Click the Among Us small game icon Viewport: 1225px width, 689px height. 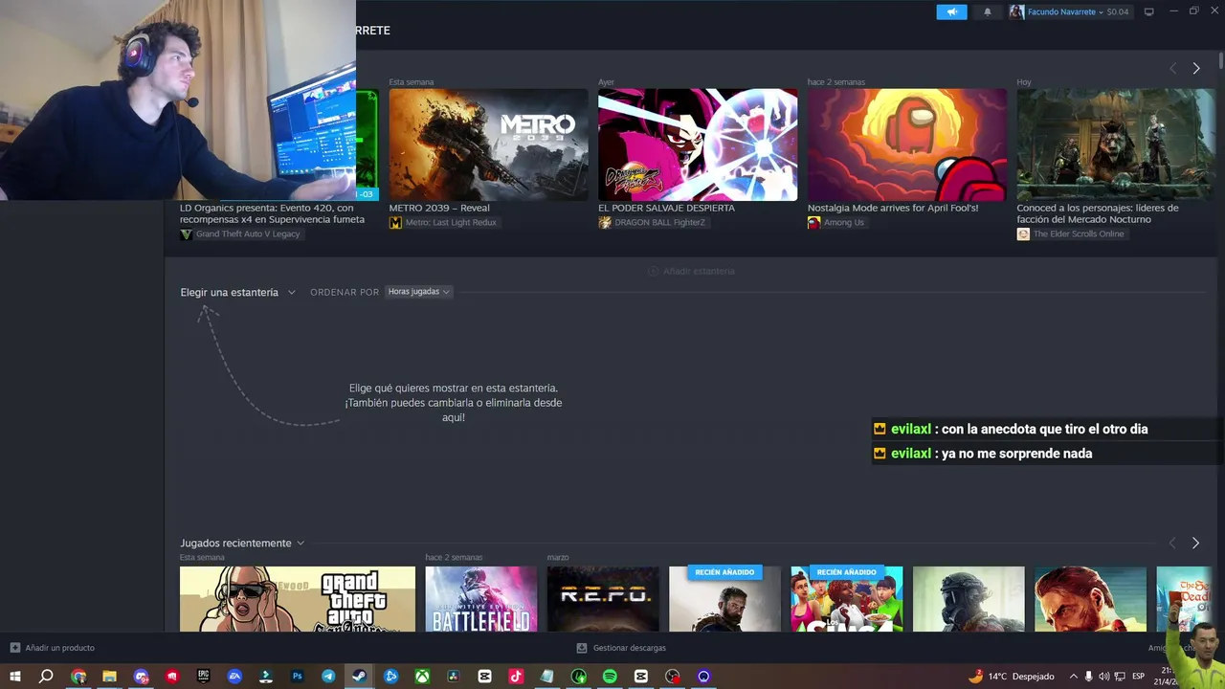813,222
